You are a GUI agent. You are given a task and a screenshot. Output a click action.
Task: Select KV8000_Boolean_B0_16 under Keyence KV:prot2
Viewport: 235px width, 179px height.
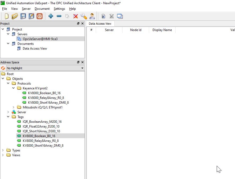click(x=44, y=93)
